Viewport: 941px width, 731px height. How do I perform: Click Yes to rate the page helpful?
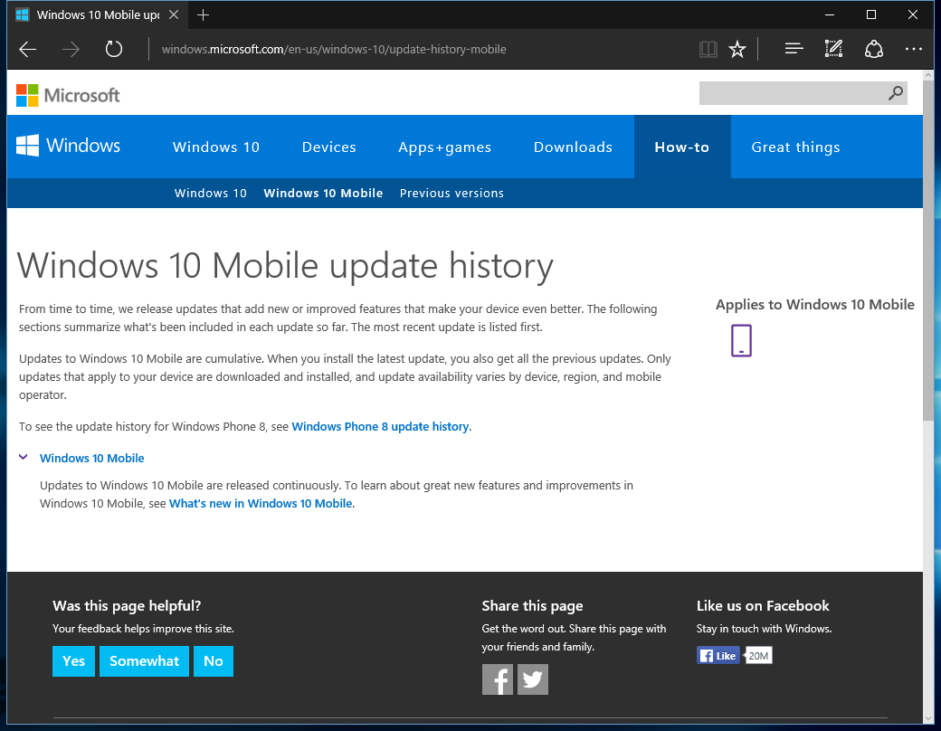[73, 660]
